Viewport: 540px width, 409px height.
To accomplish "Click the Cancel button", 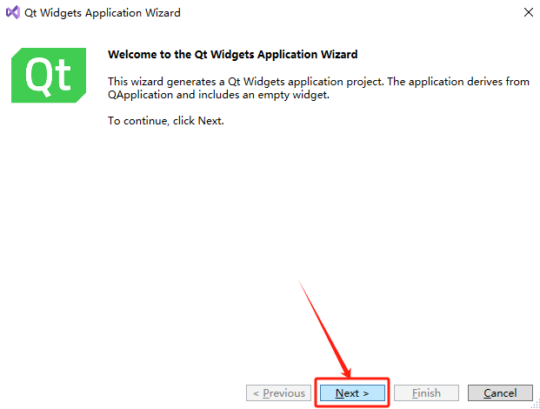I will (x=500, y=392).
